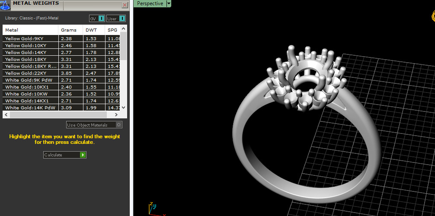The image size is (435, 216).
Task: Select the Yellow Gold:18KY row
Action: (x=61, y=59)
